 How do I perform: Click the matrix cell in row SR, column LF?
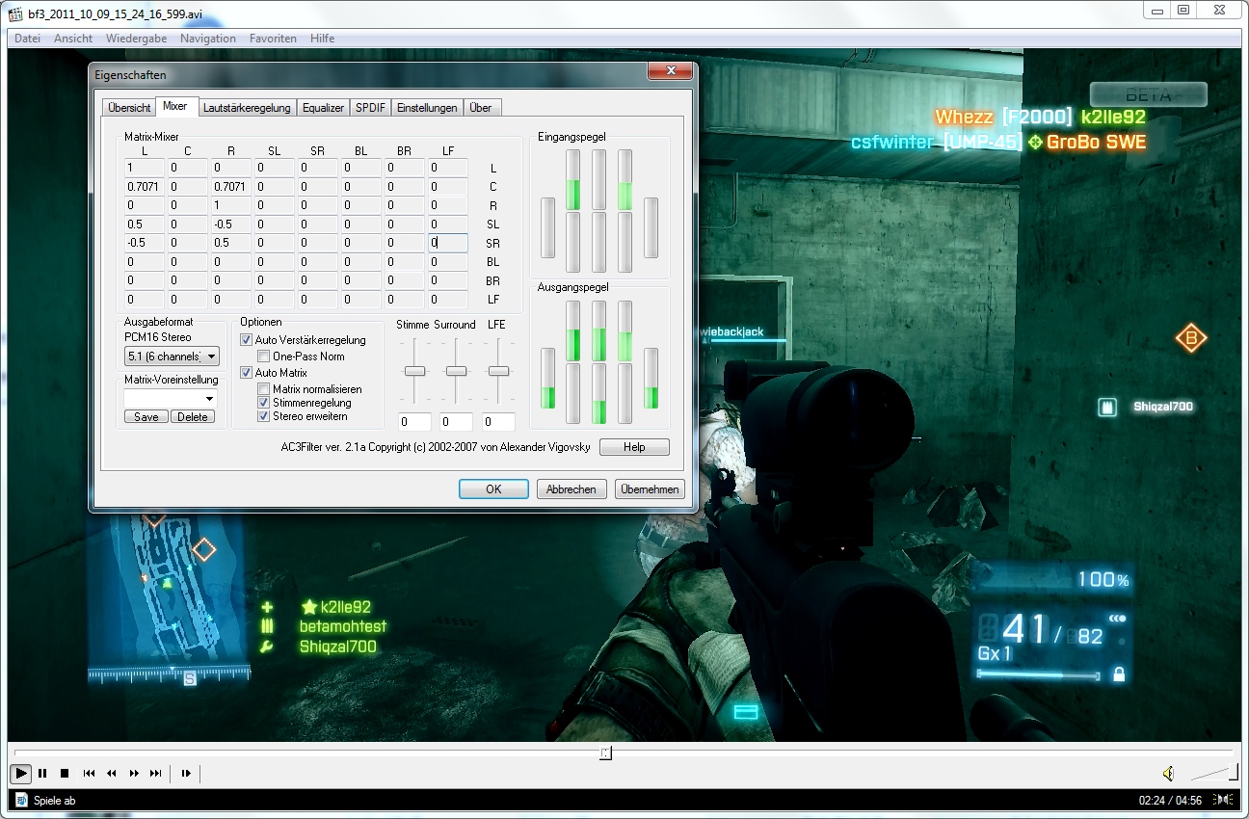click(448, 244)
